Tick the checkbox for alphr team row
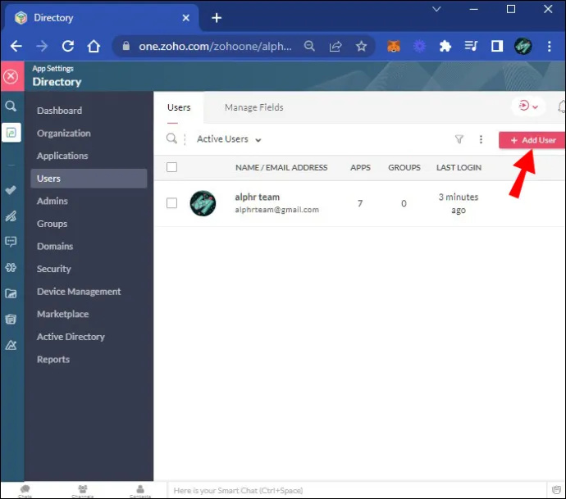 click(x=171, y=203)
